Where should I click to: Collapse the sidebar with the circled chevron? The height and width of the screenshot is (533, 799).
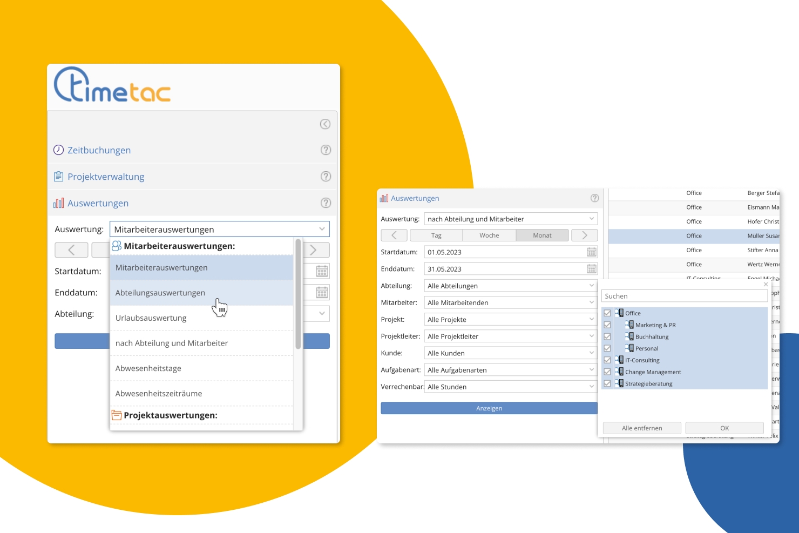325,124
